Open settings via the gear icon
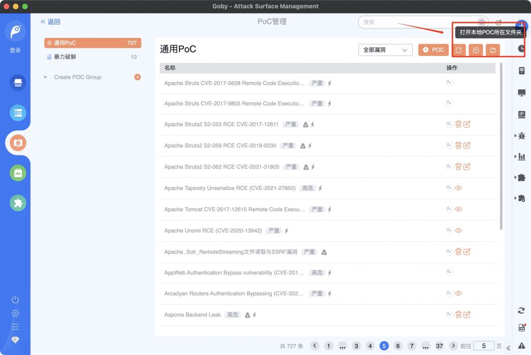Screen dimensions: 531x355 click(x=15, y=313)
